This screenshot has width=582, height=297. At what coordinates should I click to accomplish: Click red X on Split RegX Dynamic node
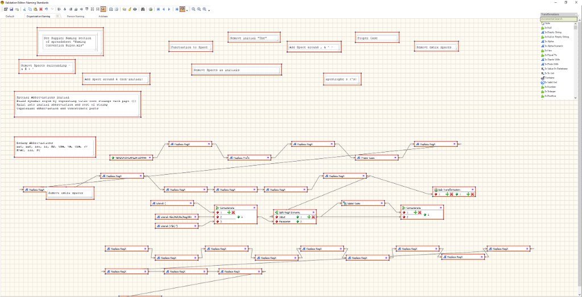(x=314, y=217)
